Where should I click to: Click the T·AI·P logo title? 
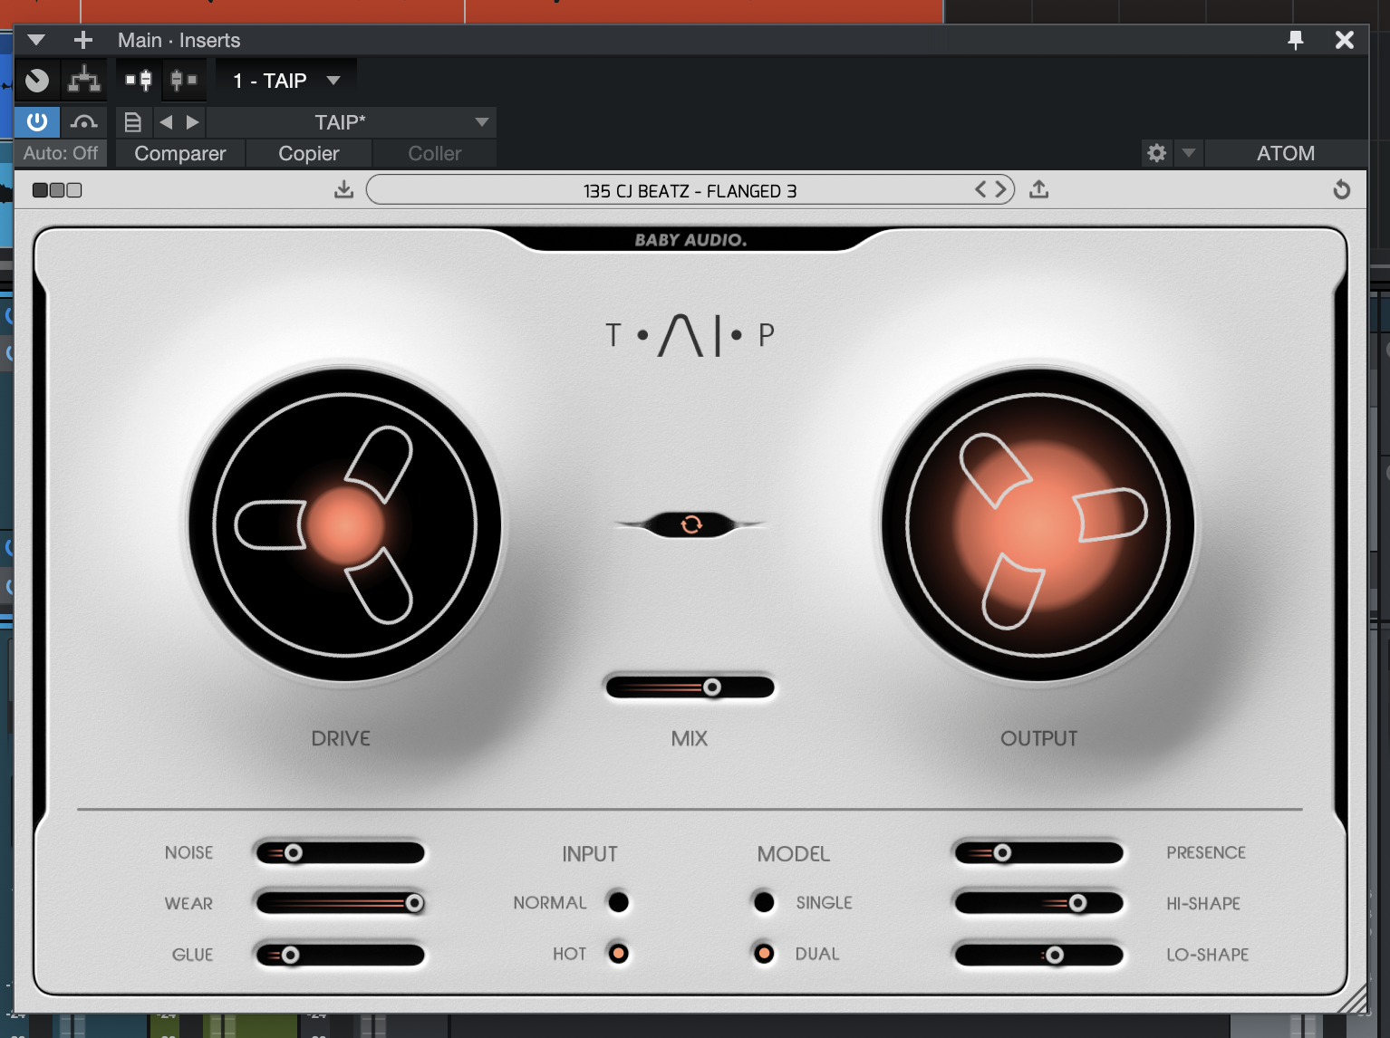pos(690,335)
